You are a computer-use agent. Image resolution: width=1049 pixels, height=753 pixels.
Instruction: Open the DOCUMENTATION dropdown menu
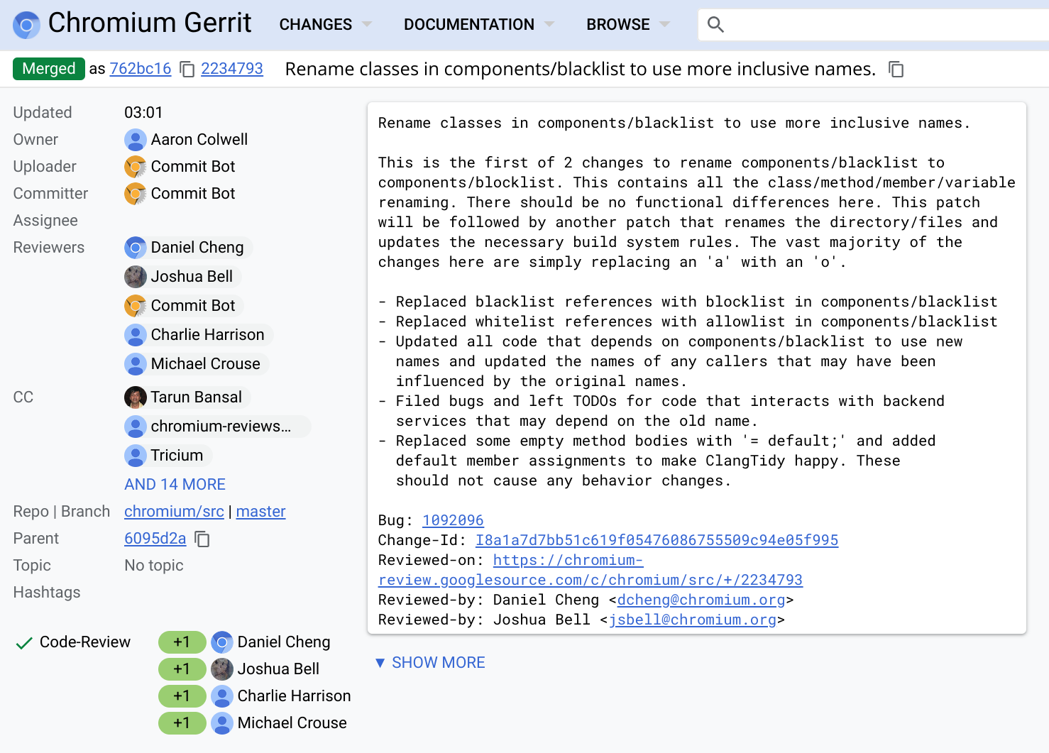[x=478, y=25]
